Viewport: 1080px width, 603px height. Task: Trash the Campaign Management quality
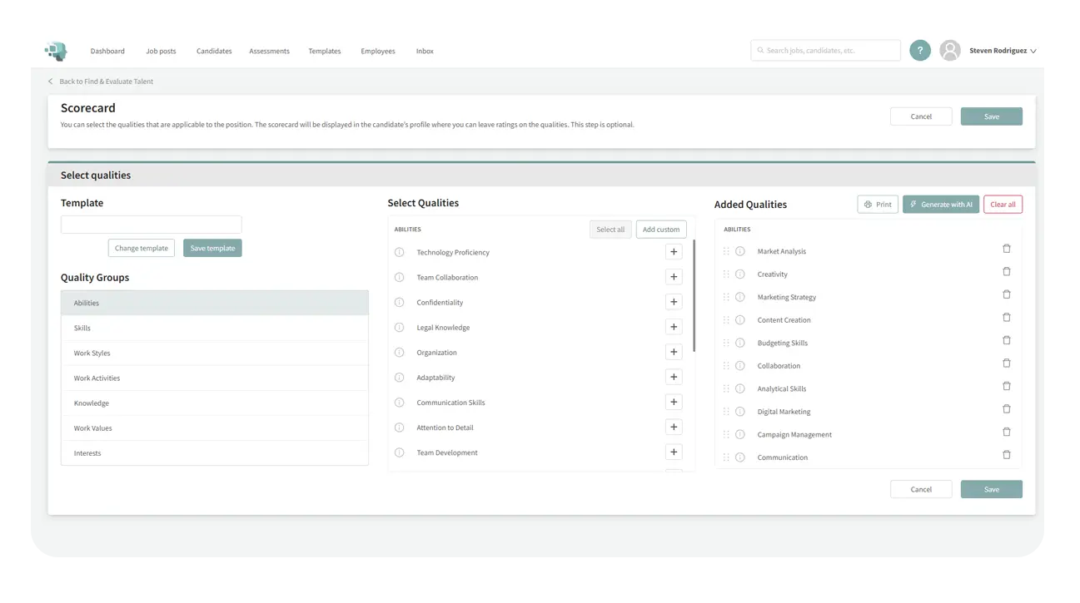(x=1006, y=432)
